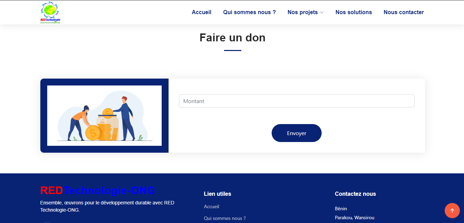464x223 pixels.
Task: Select the Contactez nous footer heading
Action: tap(355, 194)
